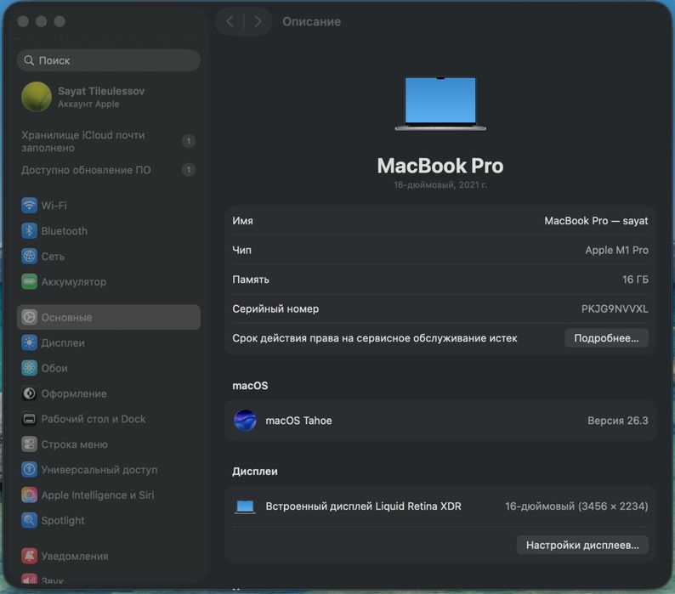Select Уведомления in the sidebar

point(109,556)
